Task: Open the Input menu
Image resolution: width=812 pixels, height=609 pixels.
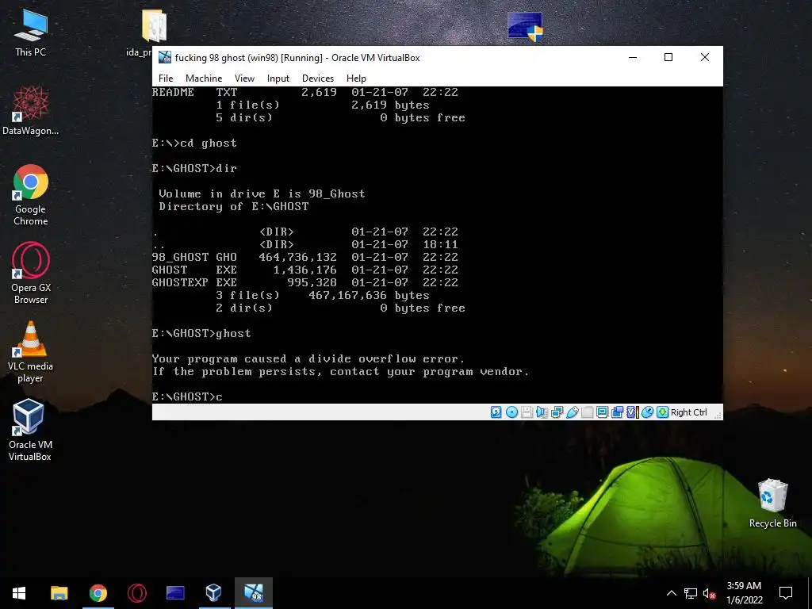Action: click(x=278, y=79)
